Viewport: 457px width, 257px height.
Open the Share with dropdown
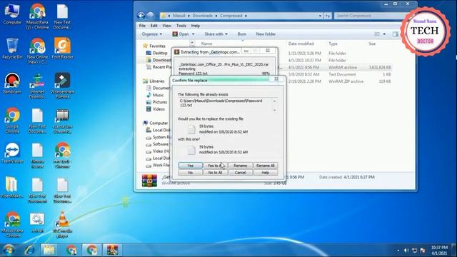point(216,34)
